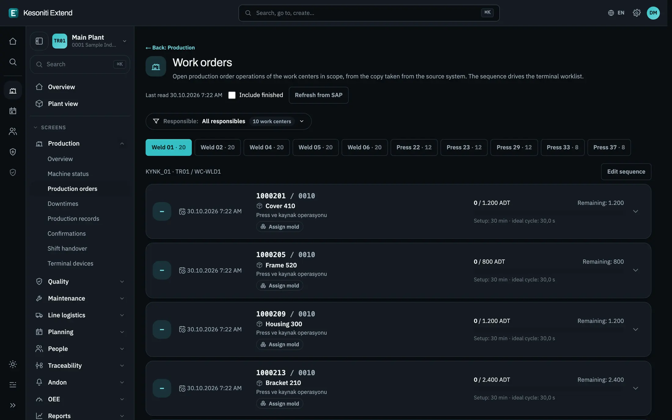Assign mold for Housing 300

[279, 344]
